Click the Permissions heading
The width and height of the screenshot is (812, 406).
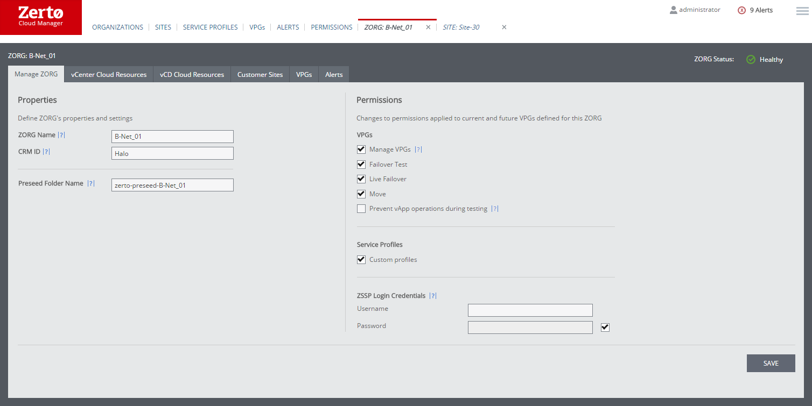379,100
